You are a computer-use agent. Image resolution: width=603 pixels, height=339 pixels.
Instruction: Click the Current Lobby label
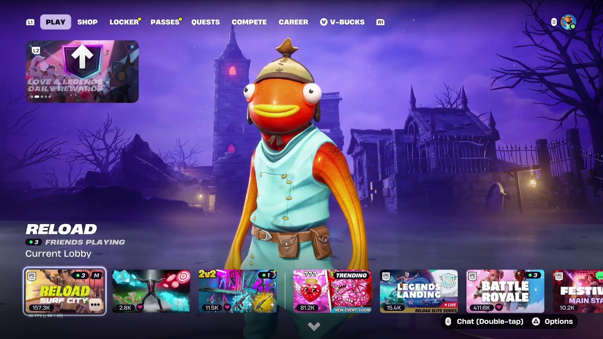point(58,254)
